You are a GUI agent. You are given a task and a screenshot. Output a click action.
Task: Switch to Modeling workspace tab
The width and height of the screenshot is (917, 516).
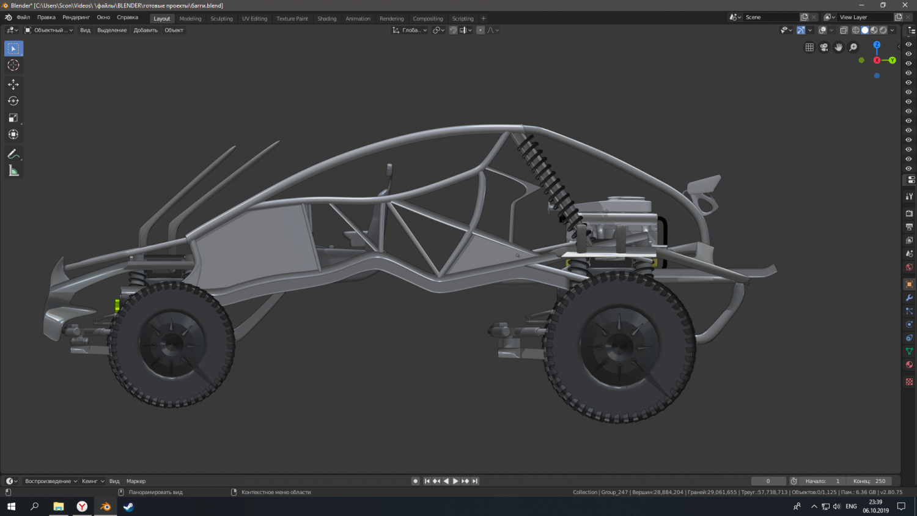190,18
